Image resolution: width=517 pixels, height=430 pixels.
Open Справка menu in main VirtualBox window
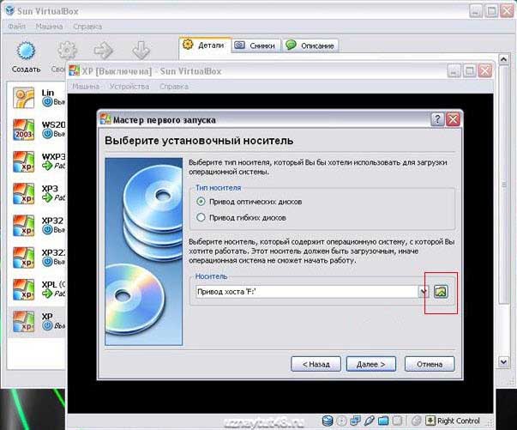87,26
